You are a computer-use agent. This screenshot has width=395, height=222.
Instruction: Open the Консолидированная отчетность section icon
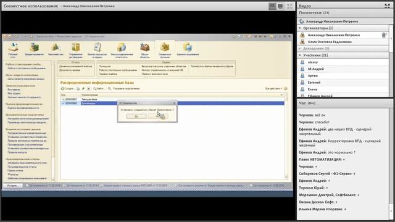(122, 50)
